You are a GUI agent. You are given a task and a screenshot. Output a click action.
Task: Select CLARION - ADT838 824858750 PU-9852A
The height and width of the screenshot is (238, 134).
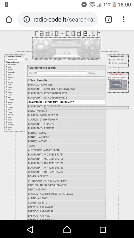[66, 194]
